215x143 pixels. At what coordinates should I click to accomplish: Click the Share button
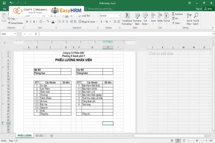(x=208, y=9)
